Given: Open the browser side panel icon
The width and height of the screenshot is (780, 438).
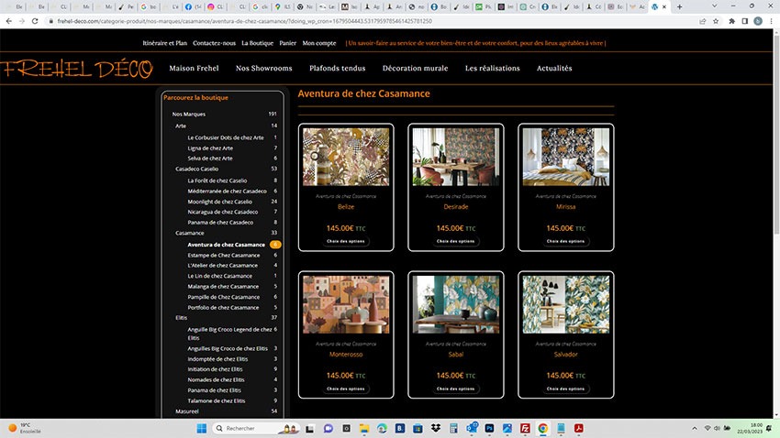Looking at the screenshot, I should point(745,21).
